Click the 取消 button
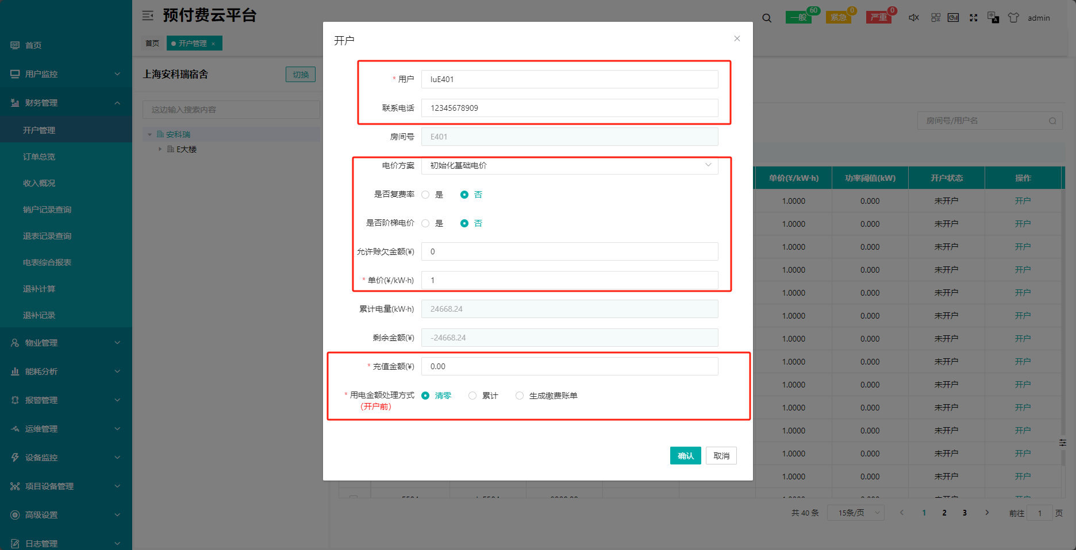The image size is (1076, 550). (721, 456)
